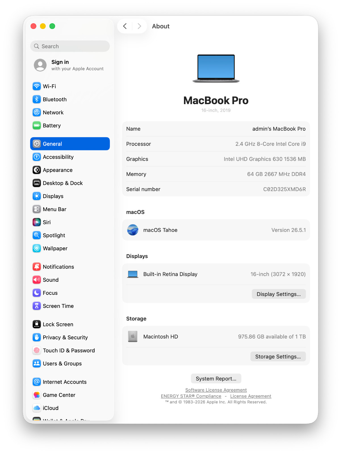
Task: Open Software License Agreement link
Action: pyautogui.click(x=216, y=390)
